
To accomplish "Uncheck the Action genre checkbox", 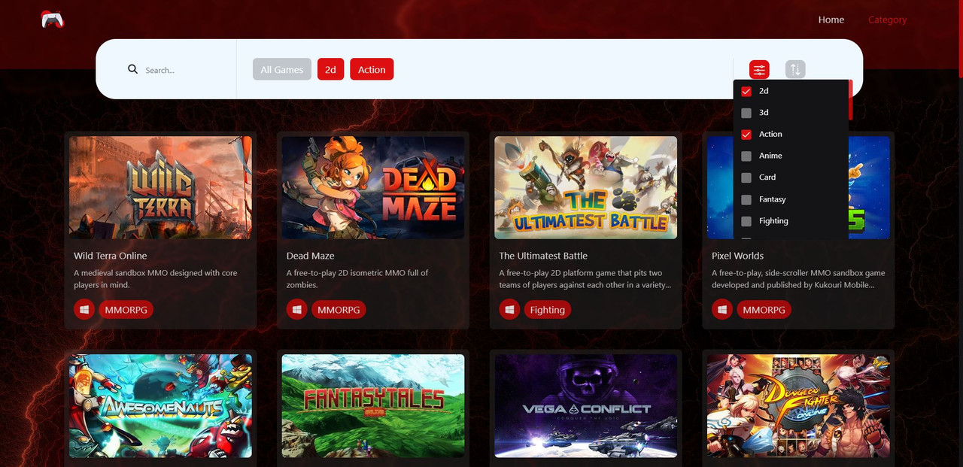I will [746, 135].
